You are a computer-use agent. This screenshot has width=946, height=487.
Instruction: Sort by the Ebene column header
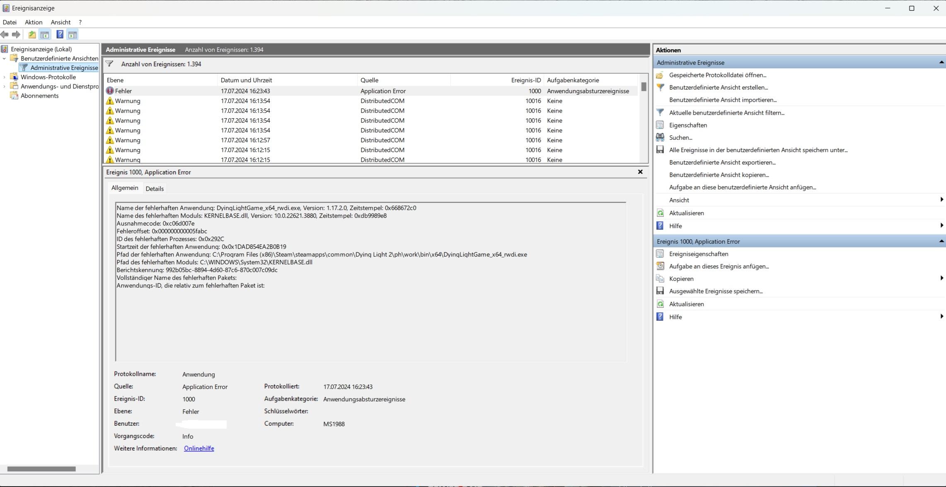[161, 80]
